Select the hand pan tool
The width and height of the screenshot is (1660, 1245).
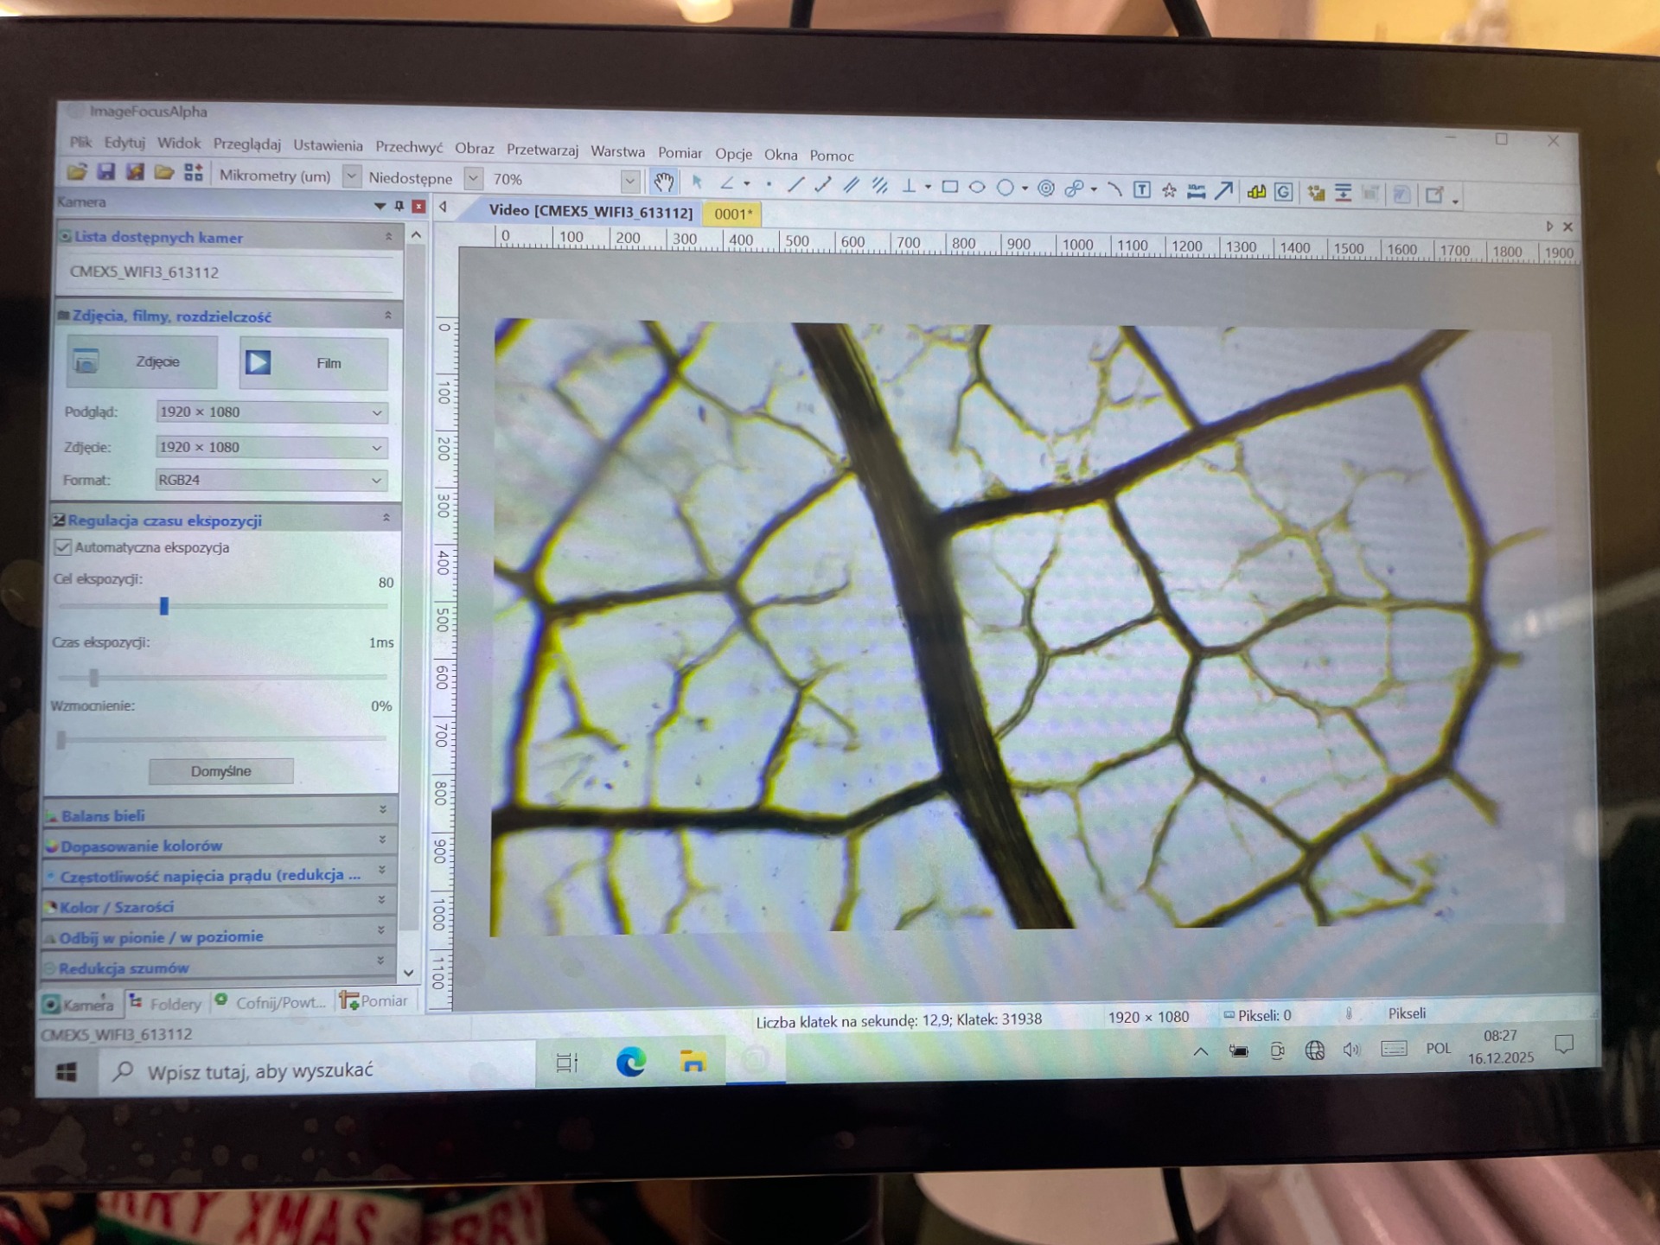(663, 182)
